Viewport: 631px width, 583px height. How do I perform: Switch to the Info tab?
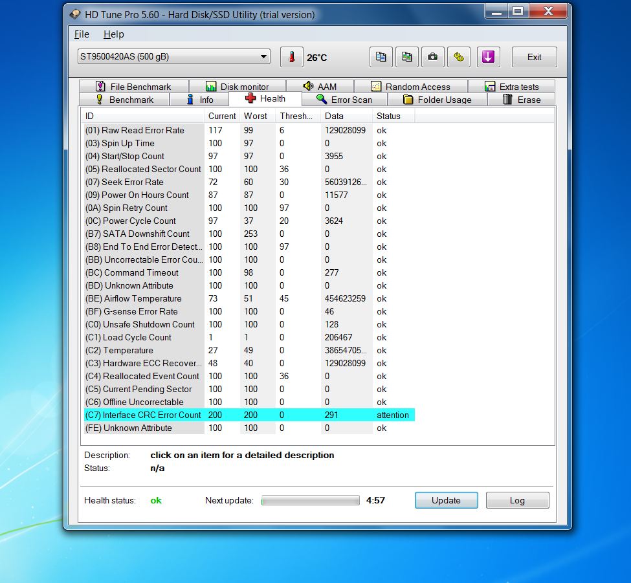point(199,100)
